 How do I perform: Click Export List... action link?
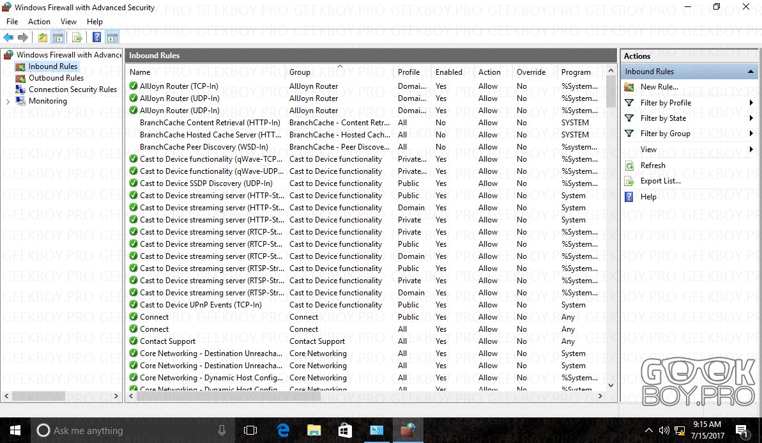point(660,181)
